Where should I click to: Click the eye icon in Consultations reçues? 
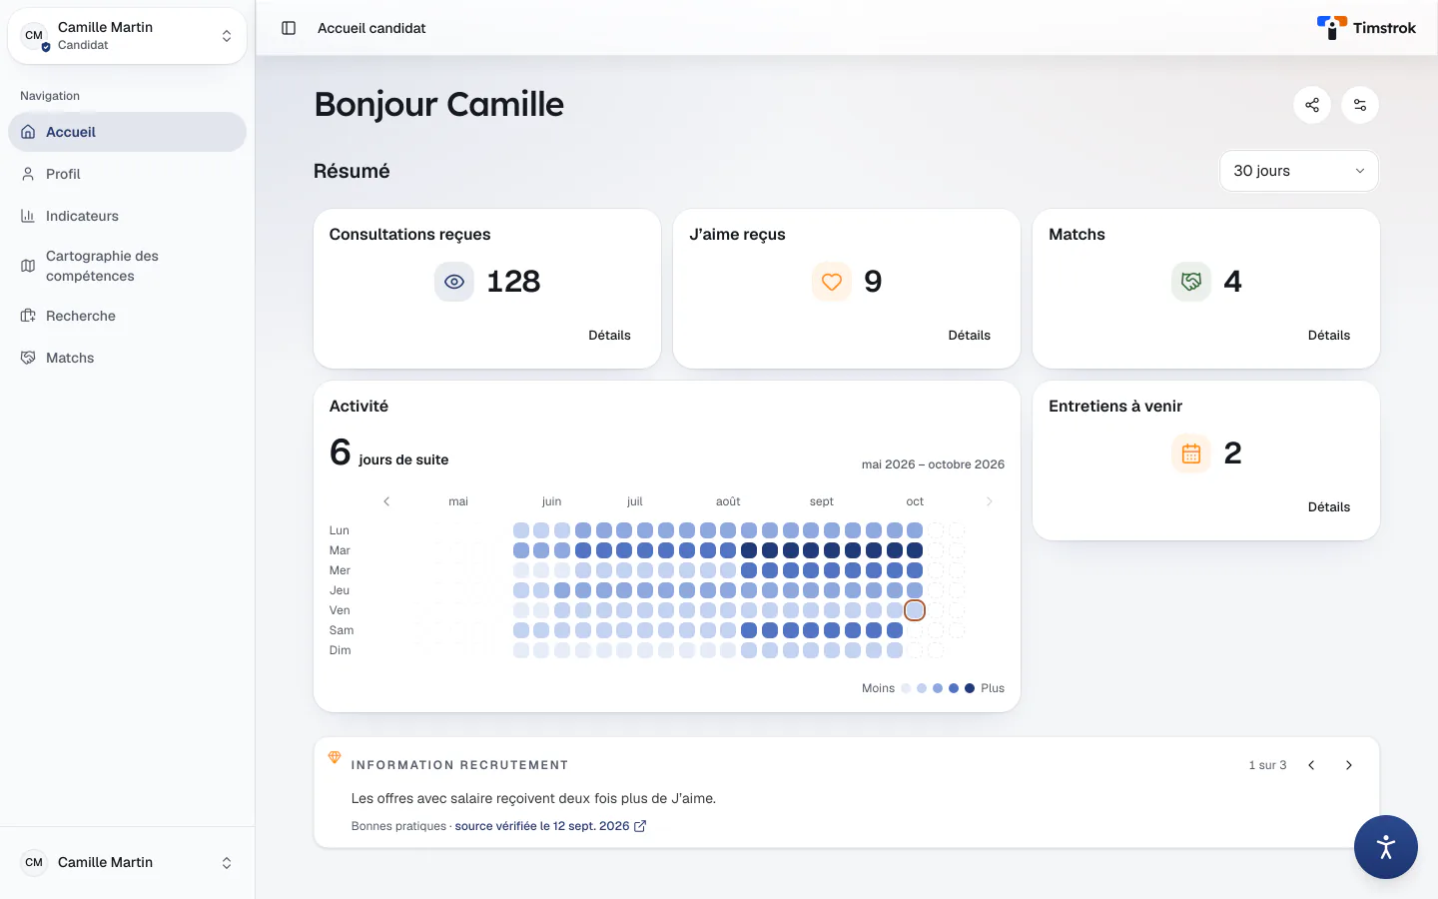(x=454, y=282)
